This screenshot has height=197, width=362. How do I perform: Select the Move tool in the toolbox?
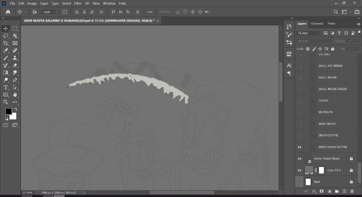pos(6,29)
